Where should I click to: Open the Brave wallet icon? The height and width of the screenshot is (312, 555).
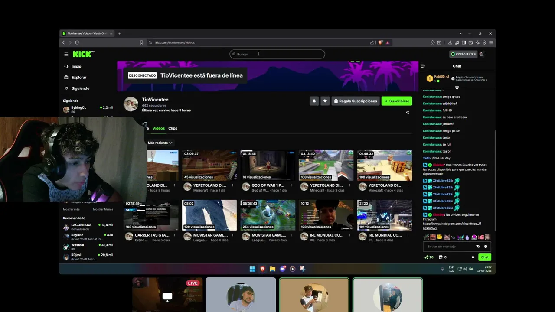pos(470,42)
